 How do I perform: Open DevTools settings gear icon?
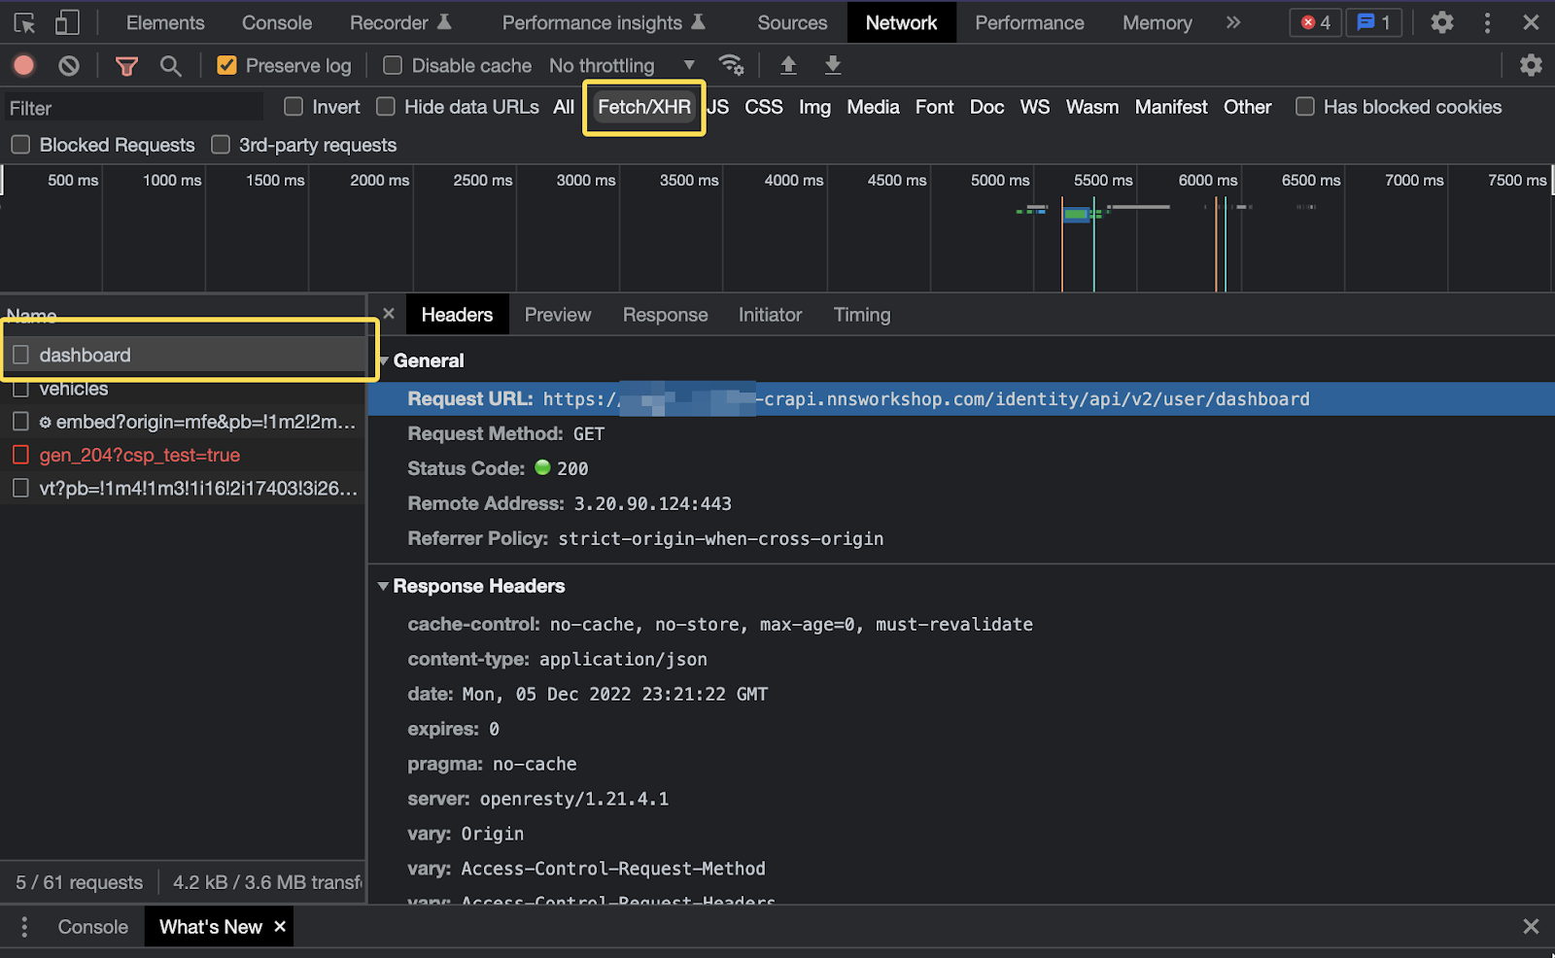click(1442, 22)
